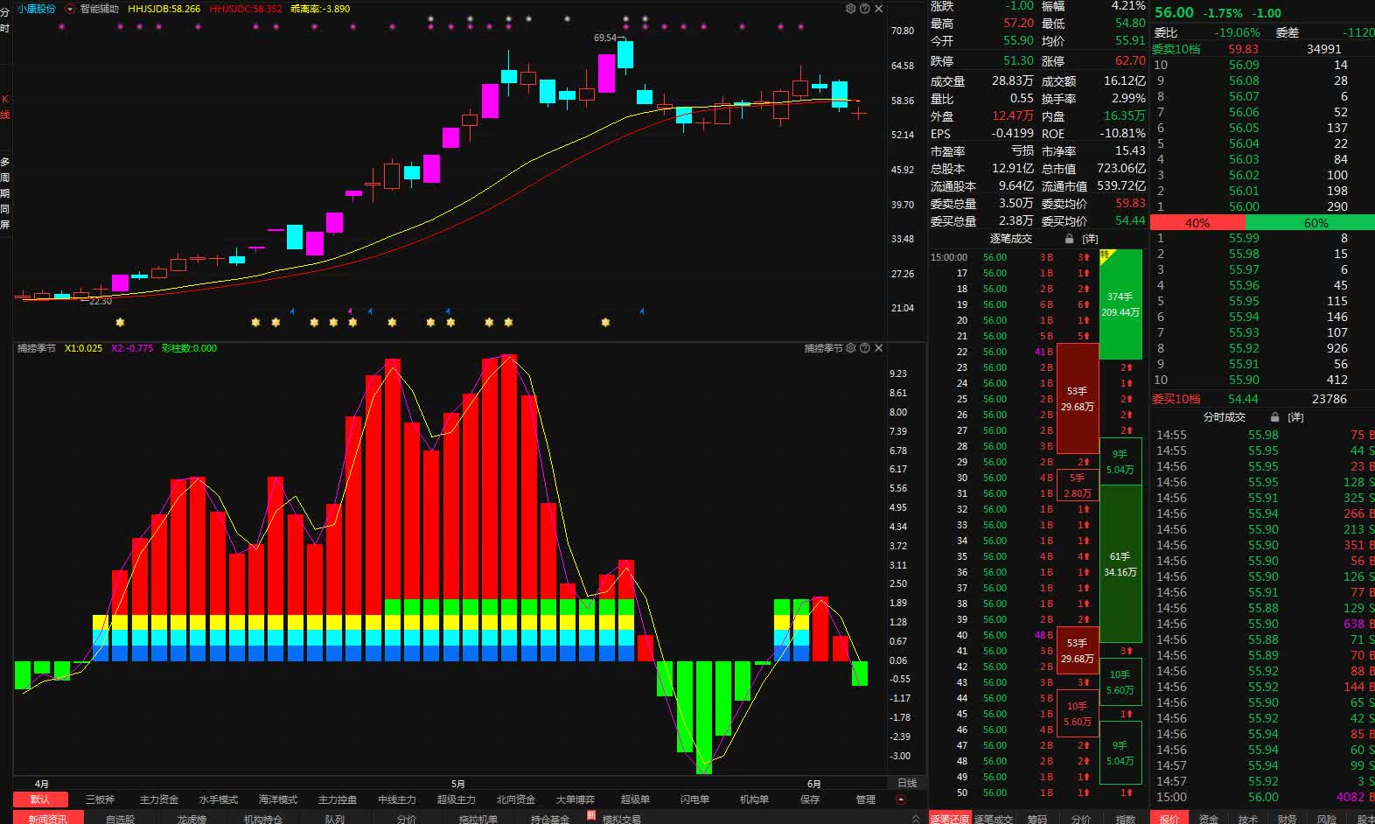Select the 中线主力 indicator tab

pos(397,800)
